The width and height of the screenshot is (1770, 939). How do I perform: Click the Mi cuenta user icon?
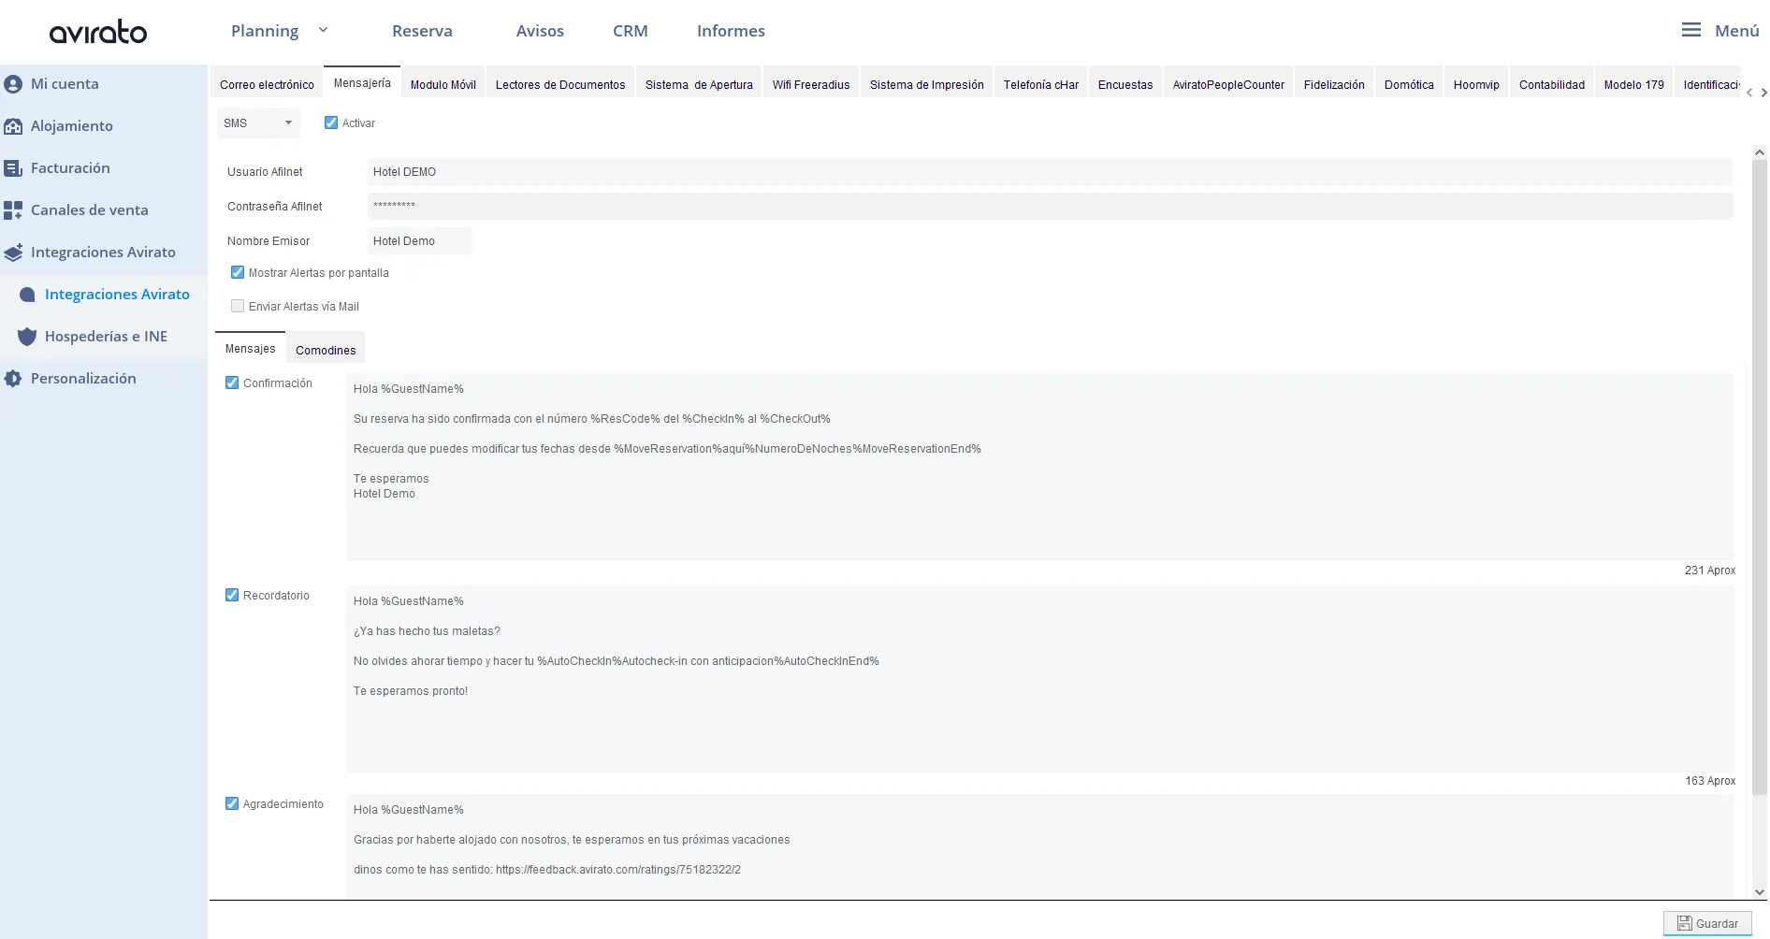pos(13,84)
